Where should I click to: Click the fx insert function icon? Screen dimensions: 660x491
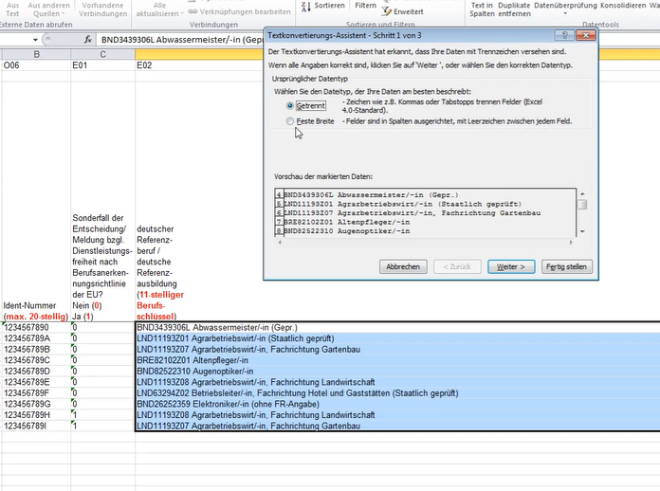(x=88, y=41)
